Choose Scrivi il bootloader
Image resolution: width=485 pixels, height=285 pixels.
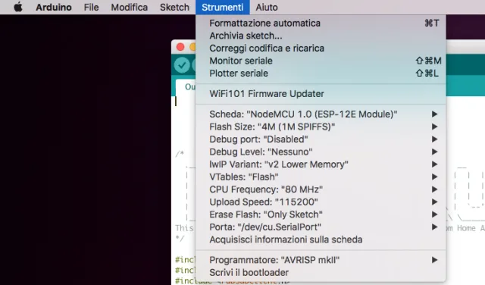[x=321, y=272]
